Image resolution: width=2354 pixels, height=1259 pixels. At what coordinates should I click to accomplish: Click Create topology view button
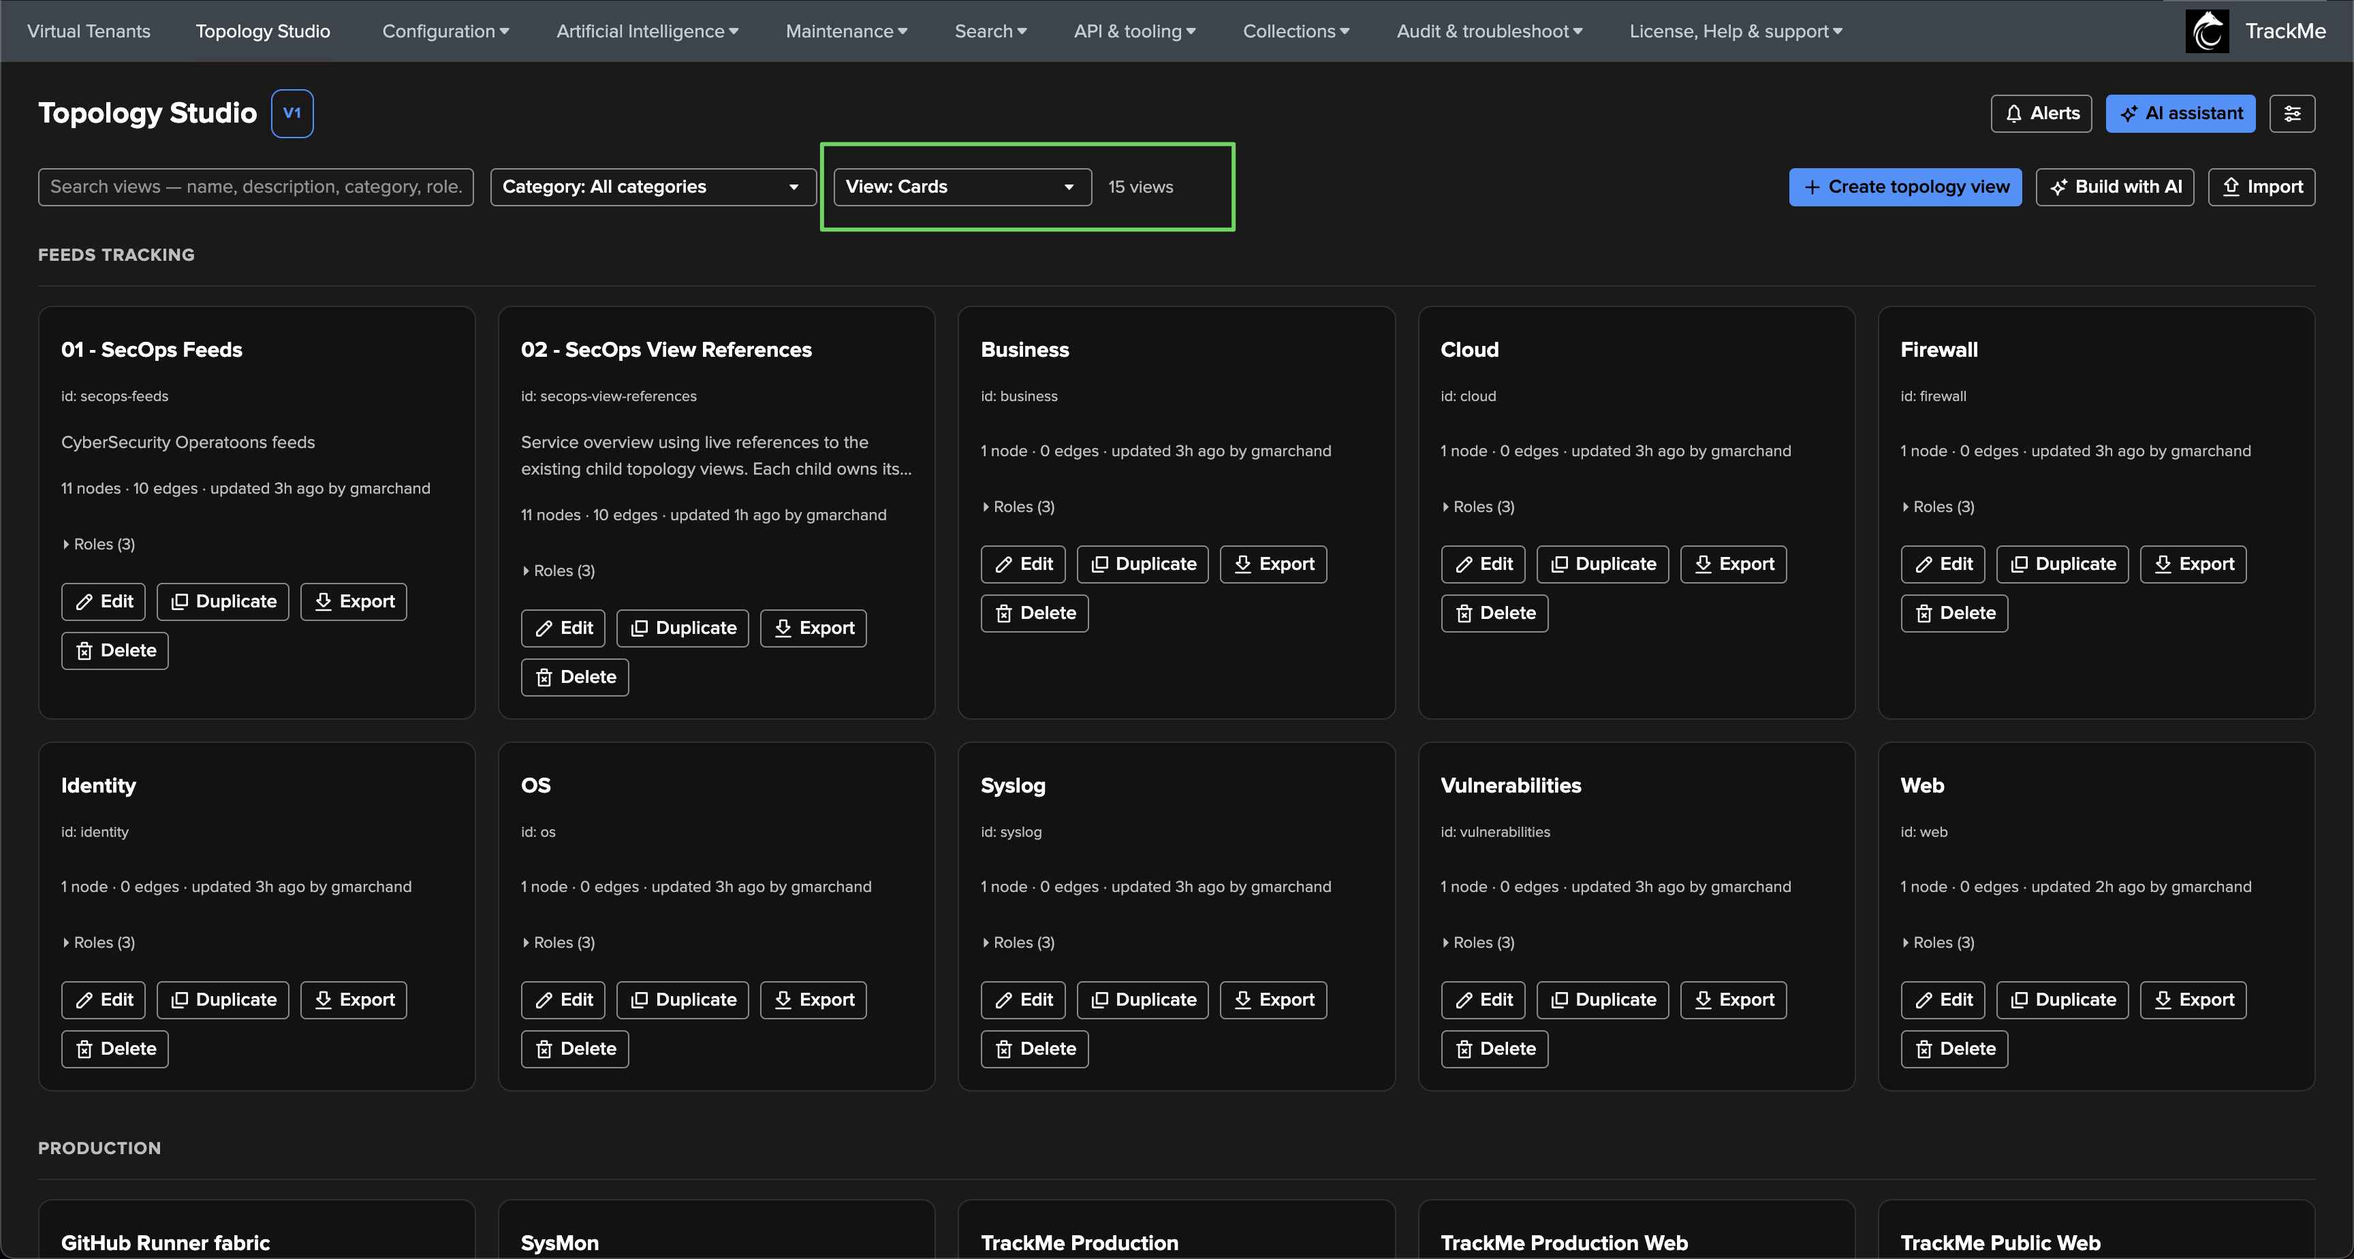coord(1904,187)
